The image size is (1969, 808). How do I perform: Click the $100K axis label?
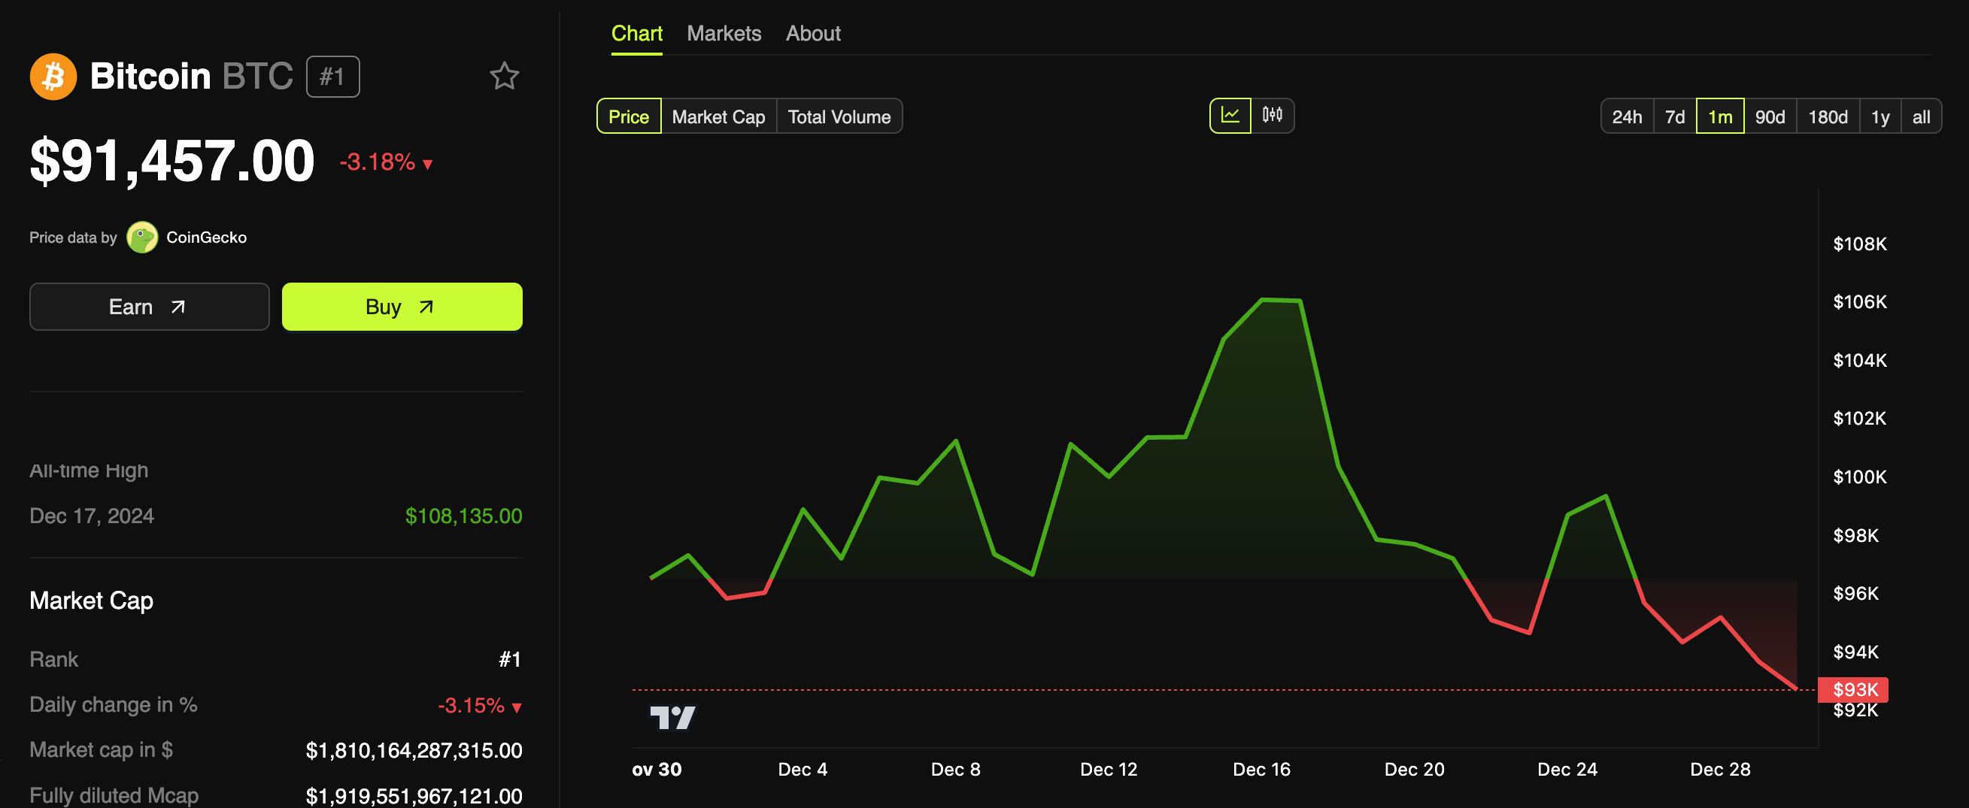[1860, 477]
